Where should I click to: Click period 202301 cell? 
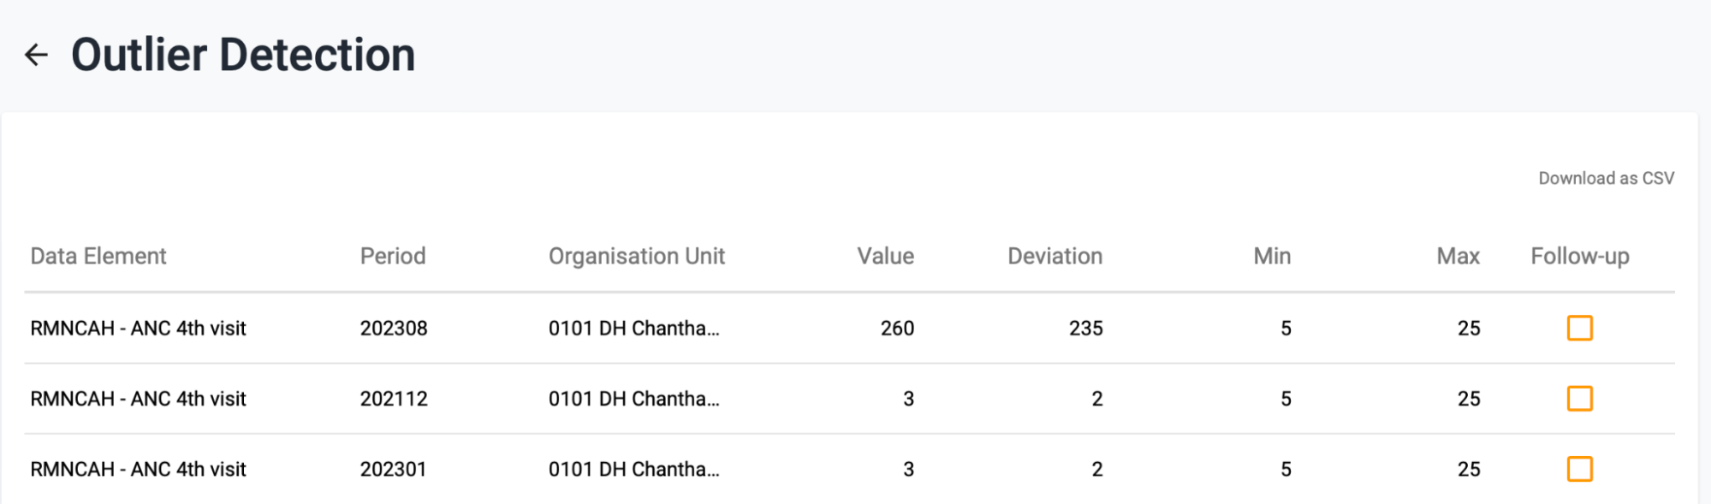tap(393, 469)
